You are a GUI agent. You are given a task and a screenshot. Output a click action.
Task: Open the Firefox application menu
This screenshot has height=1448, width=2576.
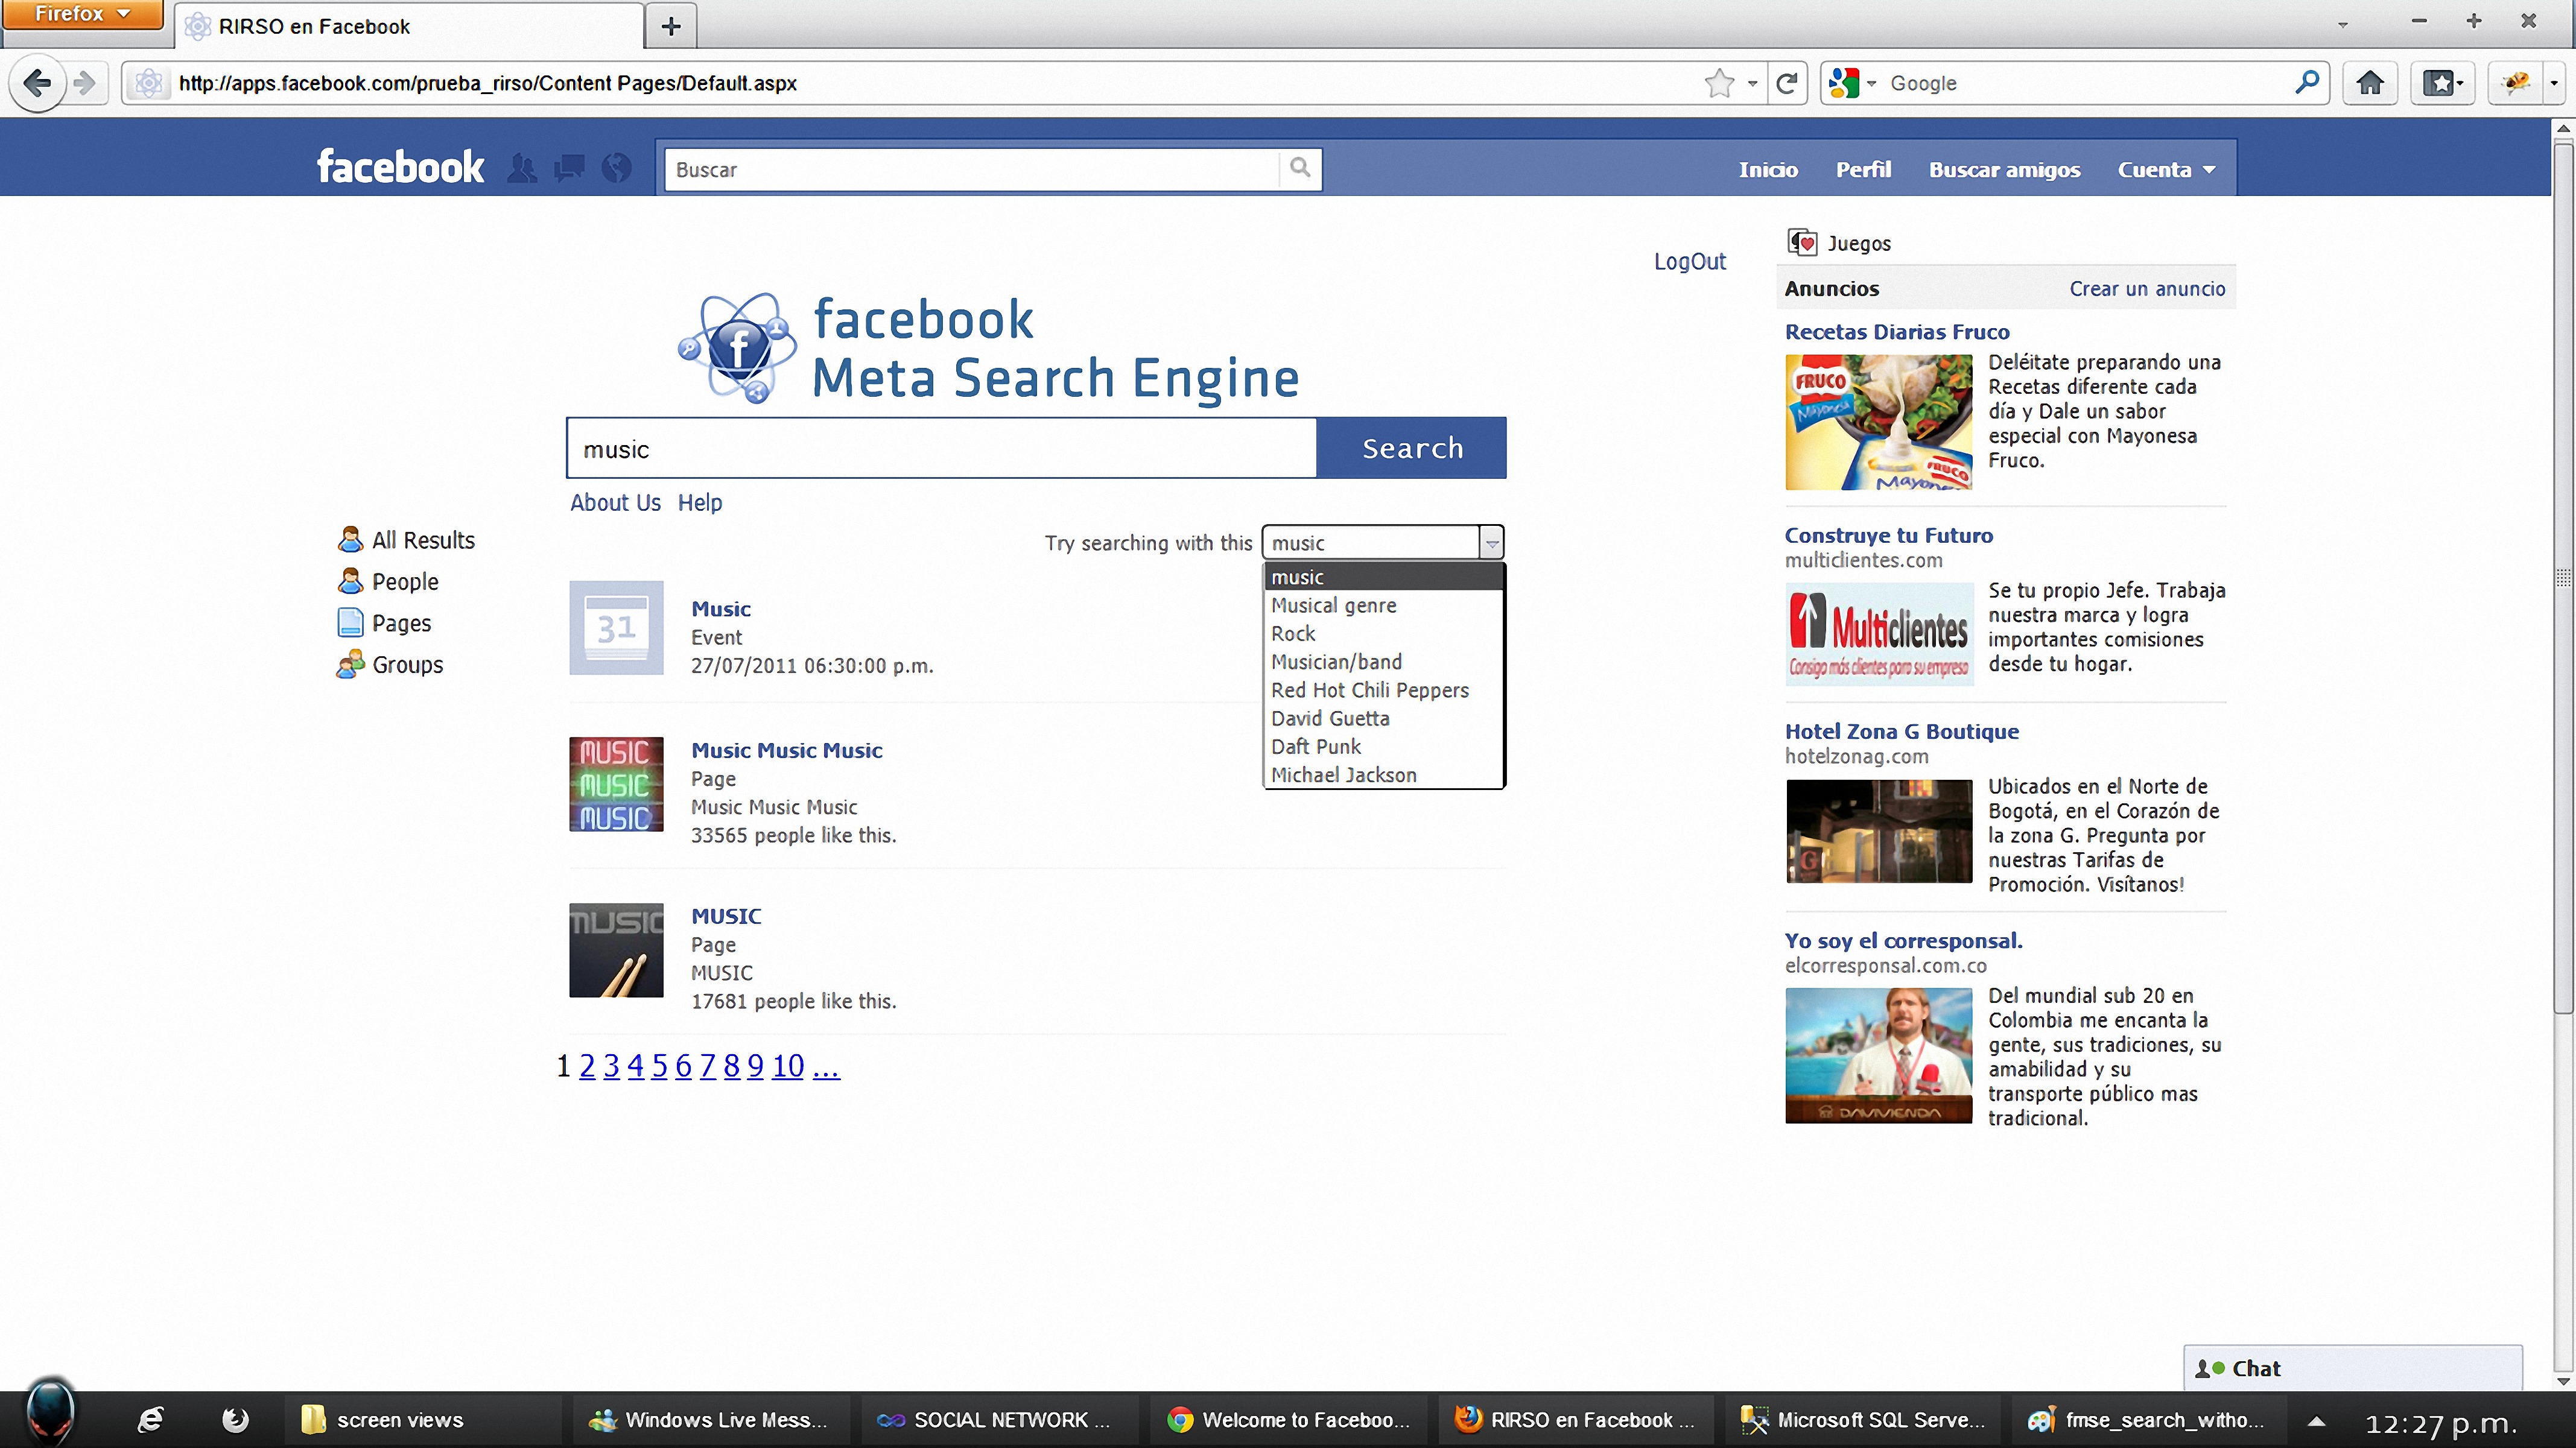[82, 14]
